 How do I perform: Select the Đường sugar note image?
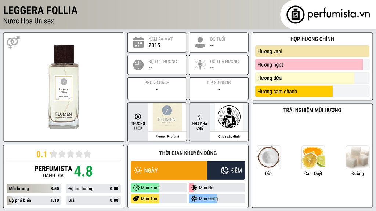tap(358, 158)
